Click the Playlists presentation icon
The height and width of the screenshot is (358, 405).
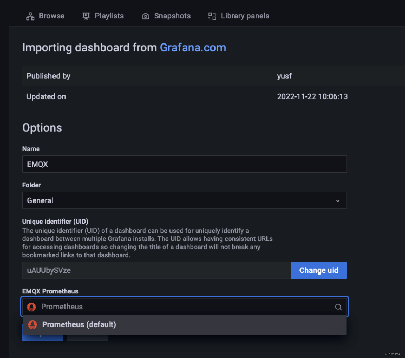coord(86,16)
